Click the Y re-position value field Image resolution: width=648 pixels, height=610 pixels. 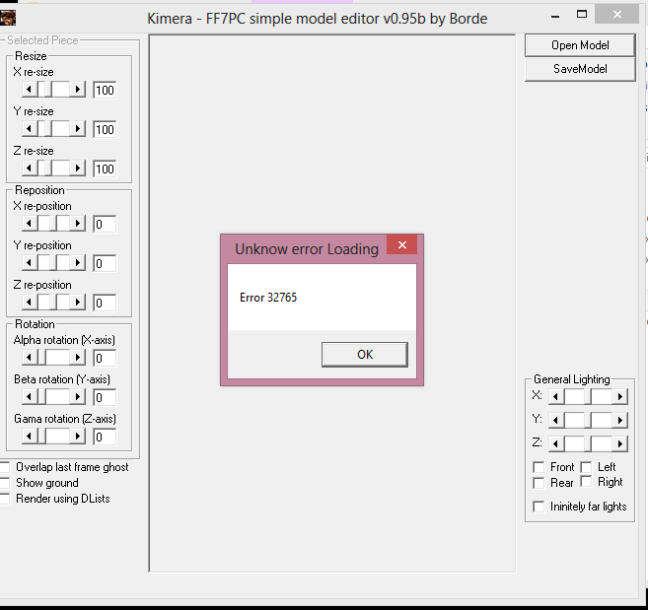(x=105, y=263)
